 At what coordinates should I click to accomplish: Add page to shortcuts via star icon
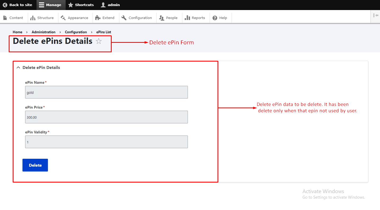coord(99,41)
